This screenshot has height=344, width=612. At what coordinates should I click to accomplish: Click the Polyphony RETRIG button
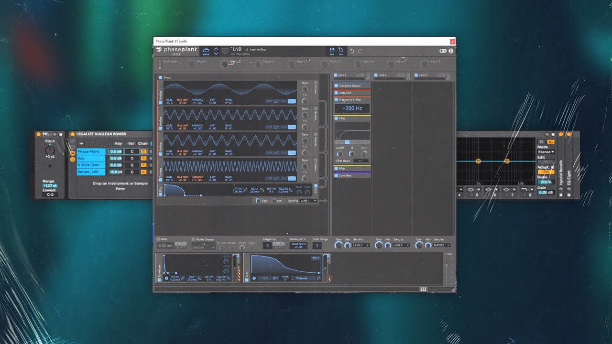[x=278, y=244]
